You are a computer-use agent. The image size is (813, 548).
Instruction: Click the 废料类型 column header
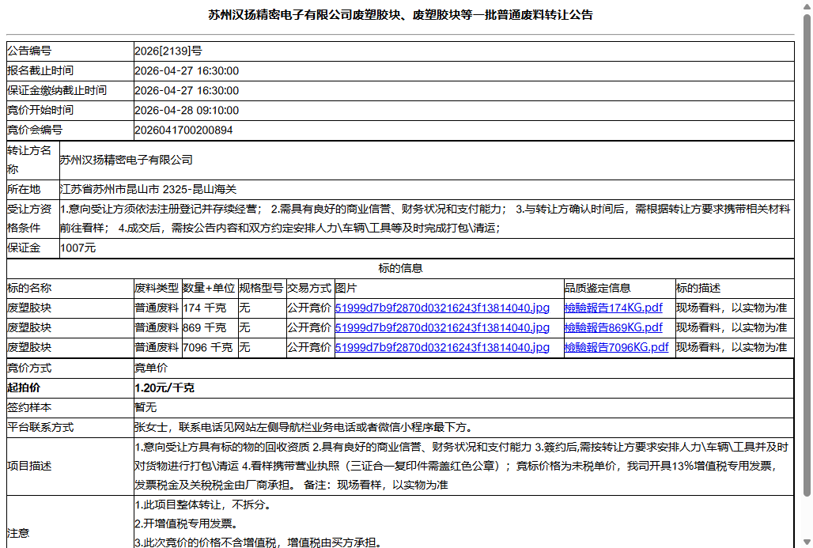pyautogui.click(x=157, y=289)
